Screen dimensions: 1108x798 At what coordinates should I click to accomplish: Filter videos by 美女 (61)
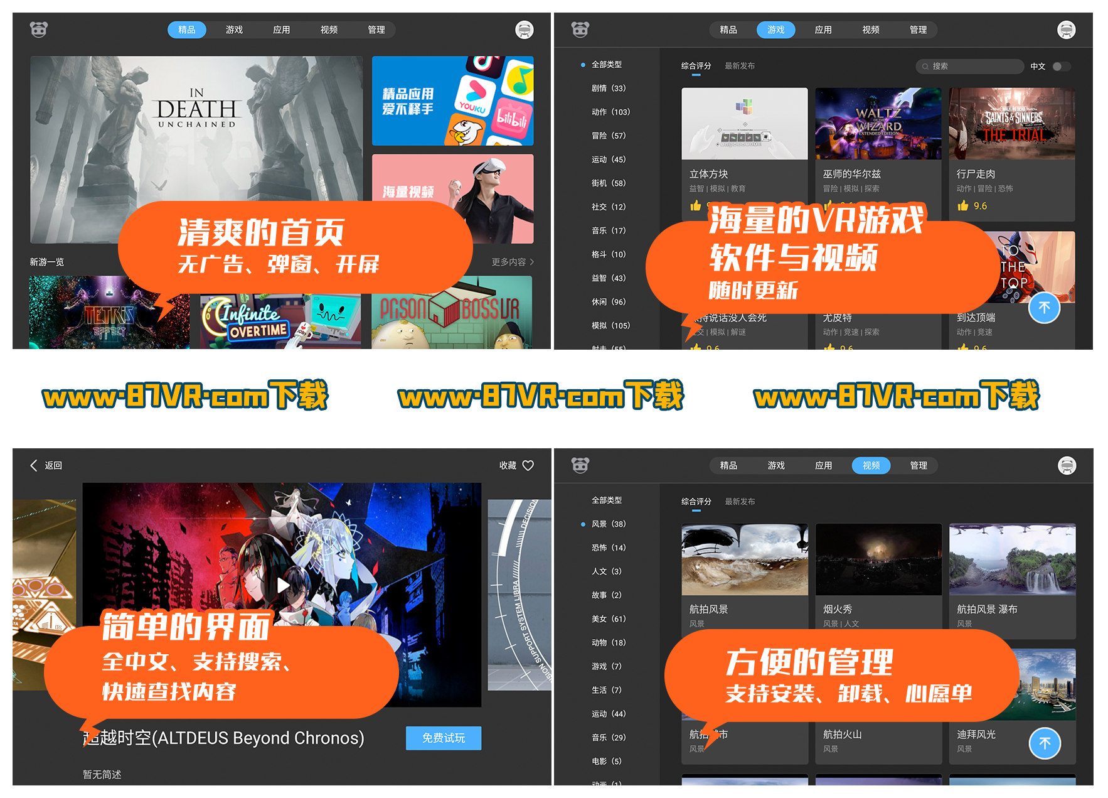(x=609, y=619)
